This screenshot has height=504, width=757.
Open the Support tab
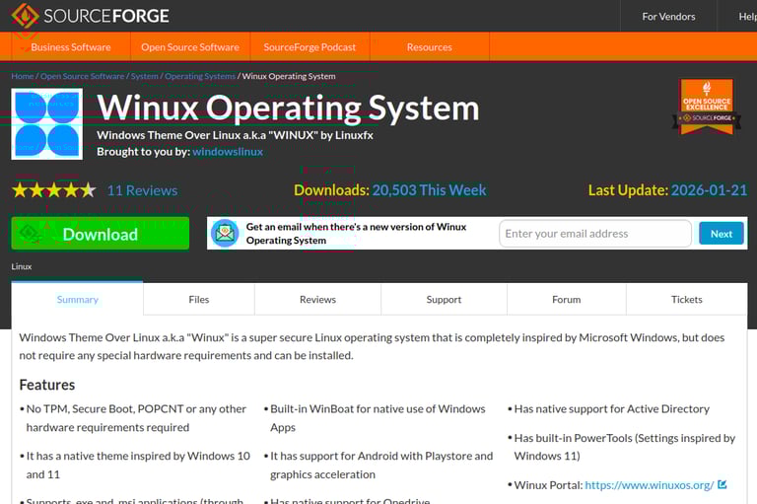click(444, 299)
